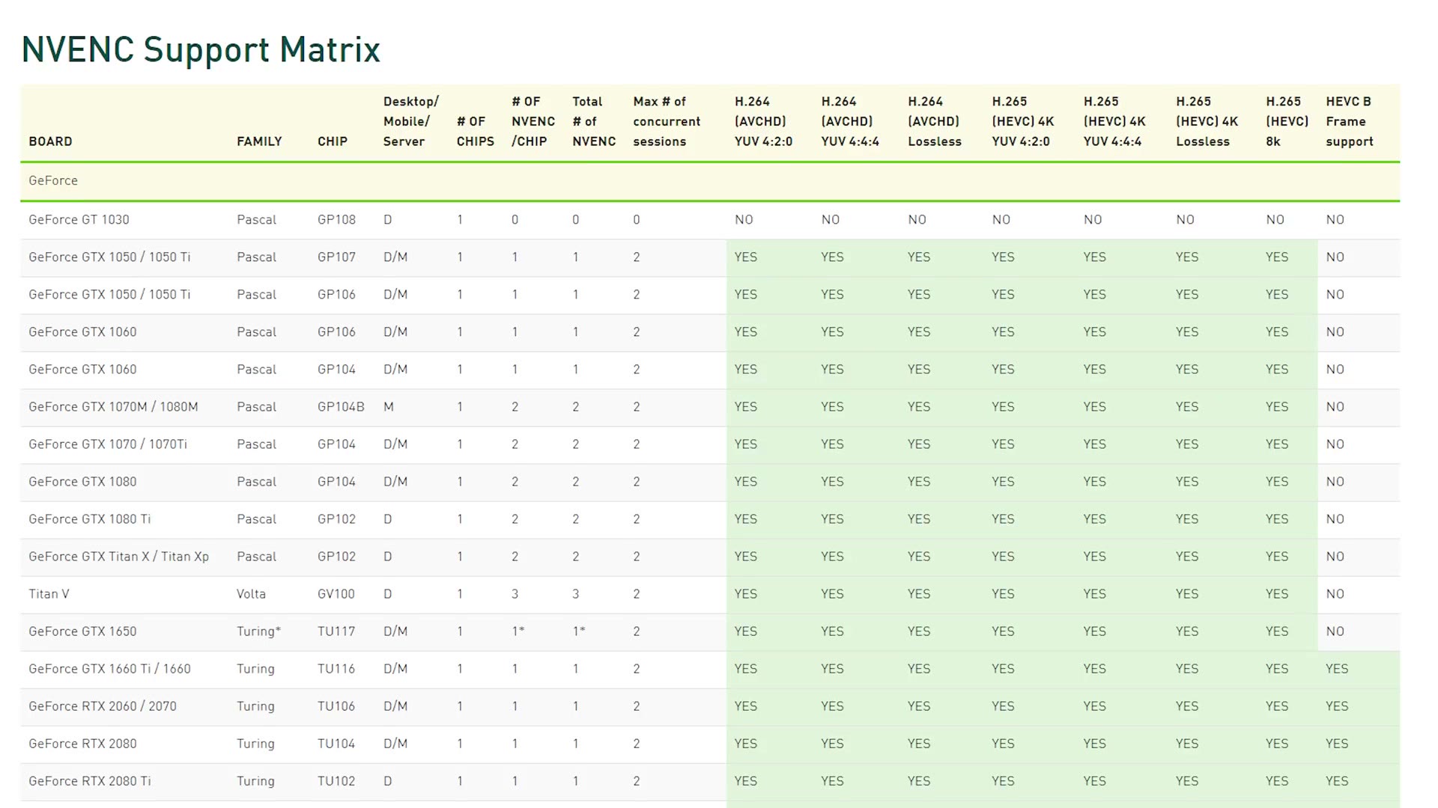
Task: Click the TU102 chip cell
Action: [336, 780]
